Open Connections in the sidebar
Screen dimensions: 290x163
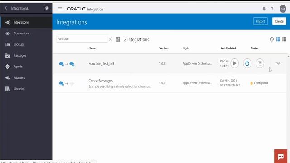click(26, 34)
